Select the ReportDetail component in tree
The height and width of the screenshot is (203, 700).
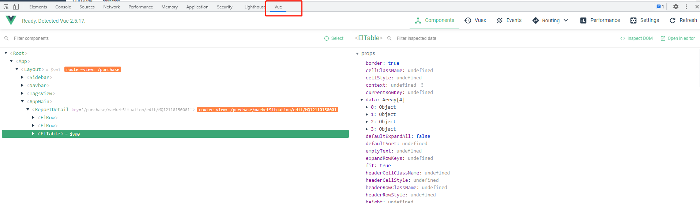pyautogui.click(x=52, y=110)
